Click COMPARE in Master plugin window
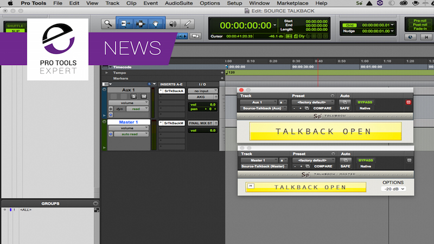Image resolution: width=434 pixels, height=244 pixels. click(x=323, y=166)
